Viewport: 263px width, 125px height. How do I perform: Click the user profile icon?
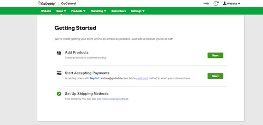pos(224,3)
